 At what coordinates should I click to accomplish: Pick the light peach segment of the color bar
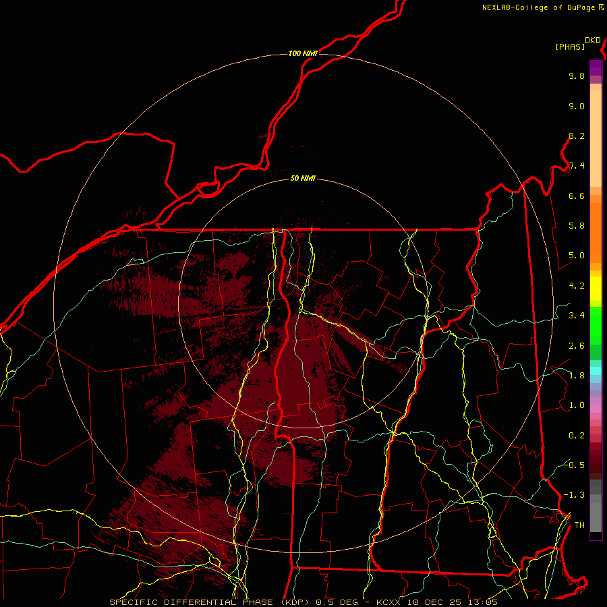coord(596,138)
